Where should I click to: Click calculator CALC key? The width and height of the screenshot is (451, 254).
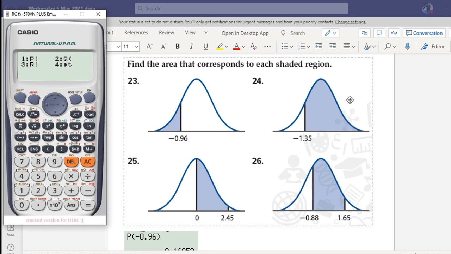click(20, 114)
